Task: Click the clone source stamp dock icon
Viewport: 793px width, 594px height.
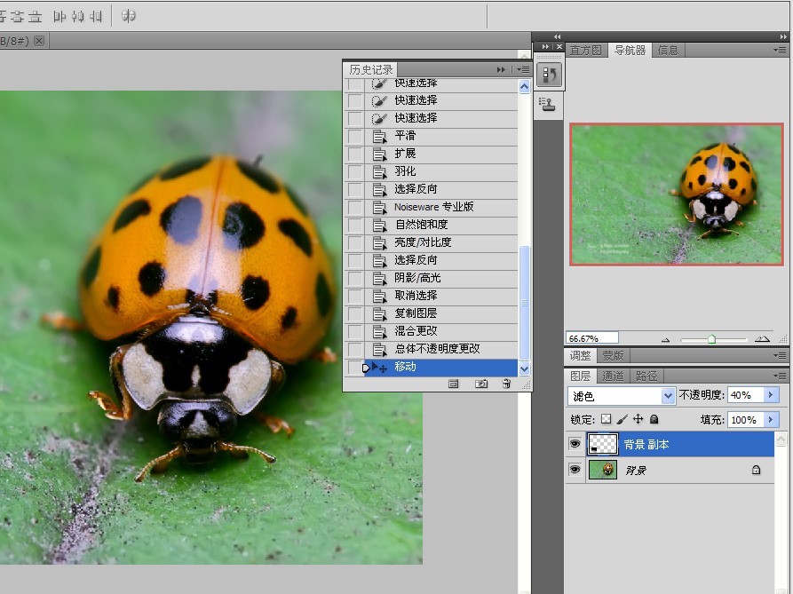Action: (549, 105)
